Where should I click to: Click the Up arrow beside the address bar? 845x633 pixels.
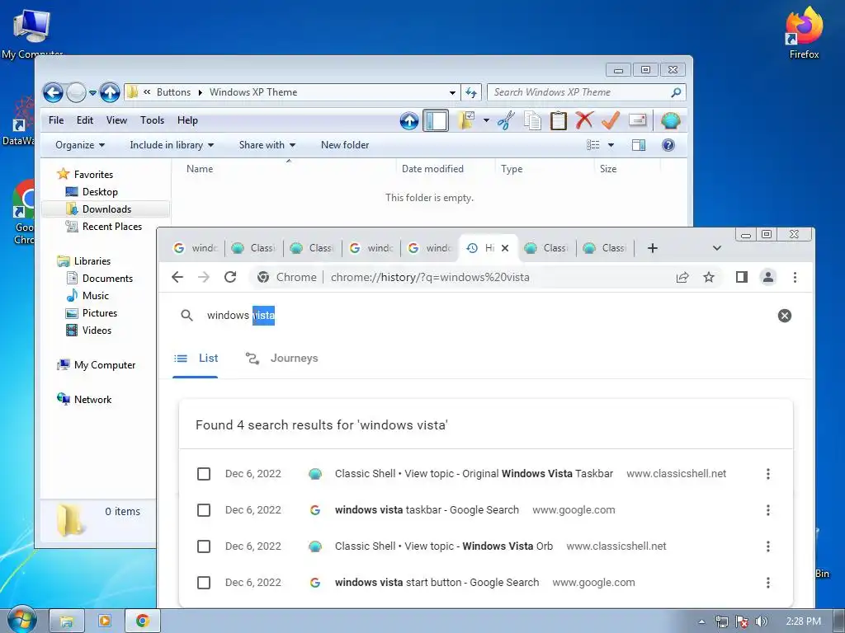(110, 92)
